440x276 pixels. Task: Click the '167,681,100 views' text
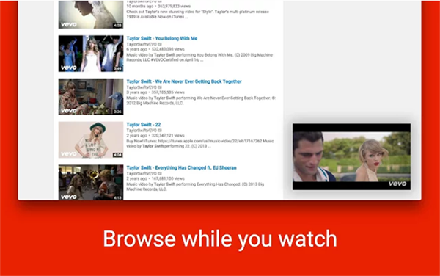pos(168,178)
